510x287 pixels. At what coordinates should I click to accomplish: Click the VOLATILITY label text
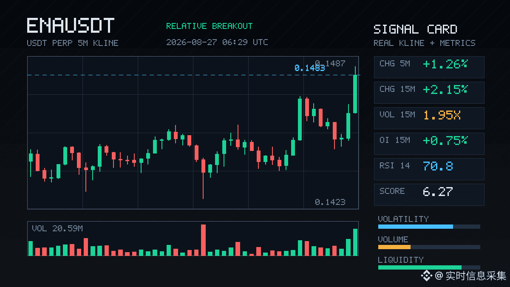pyautogui.click(x=403, y=219)
